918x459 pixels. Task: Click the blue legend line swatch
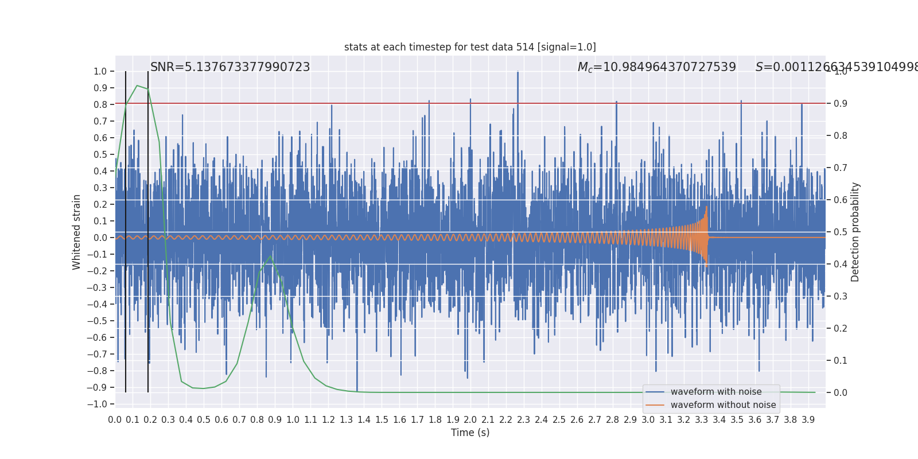pos(655,392)
